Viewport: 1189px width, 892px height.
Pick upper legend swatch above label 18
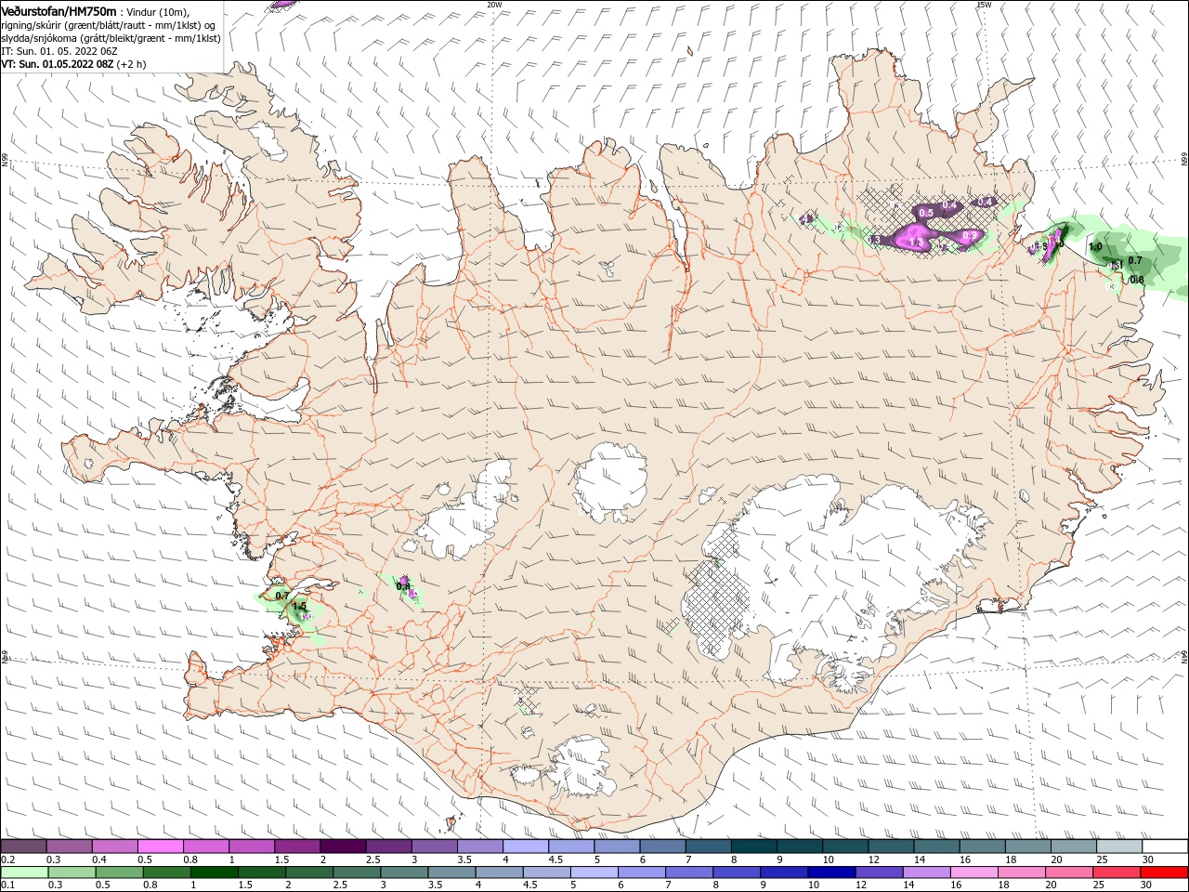pos(1028,846)
